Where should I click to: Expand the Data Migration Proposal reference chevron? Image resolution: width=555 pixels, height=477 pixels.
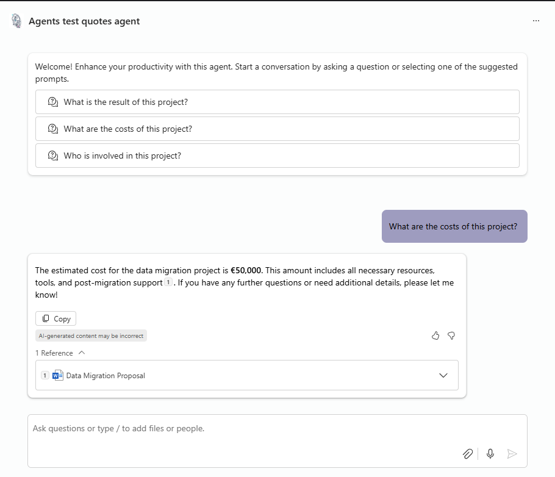click(443, 375)
